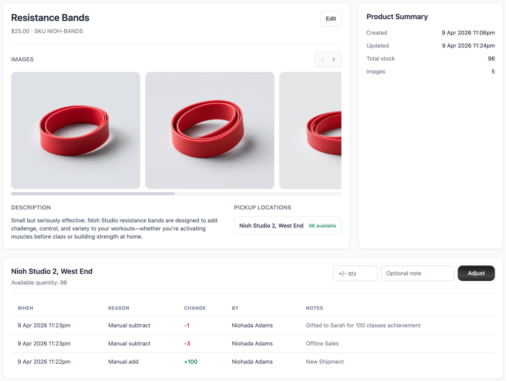
Task: Click the WHEN column header
Action: pyautogui.click(x=26, y=308)
